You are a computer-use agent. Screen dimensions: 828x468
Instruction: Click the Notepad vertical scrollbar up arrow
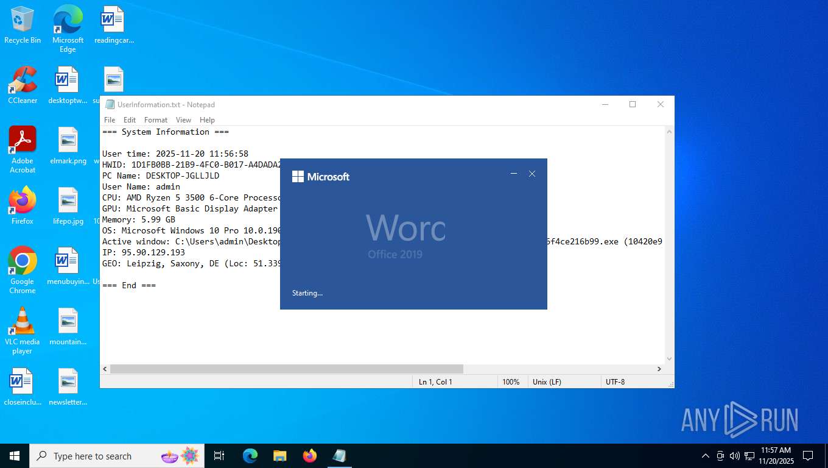pyautogui.click(x=670, y=132)
